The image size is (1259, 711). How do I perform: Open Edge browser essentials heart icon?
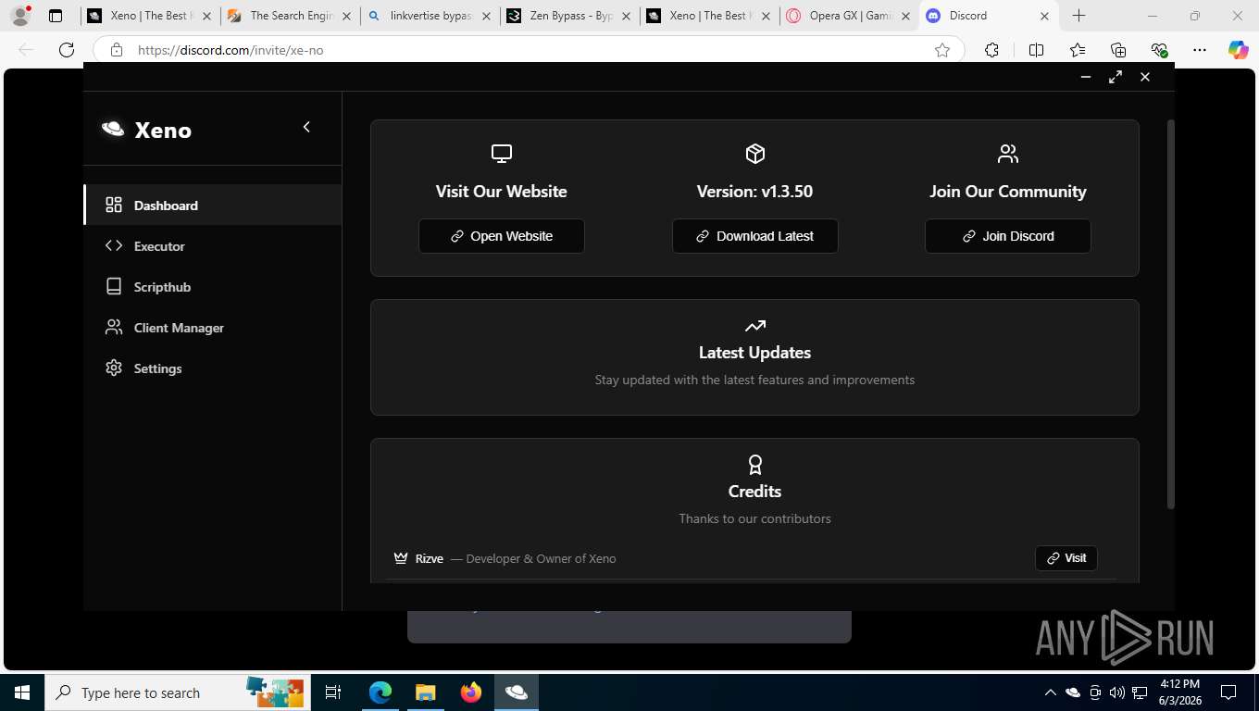(1159, 50)
